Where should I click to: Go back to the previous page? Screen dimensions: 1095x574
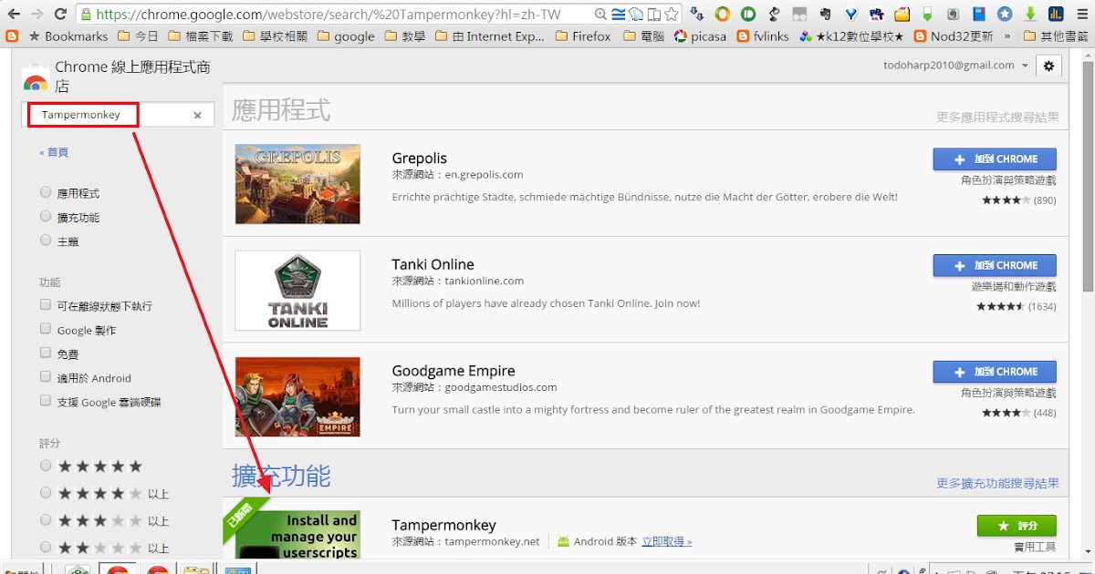coord(14,15)
